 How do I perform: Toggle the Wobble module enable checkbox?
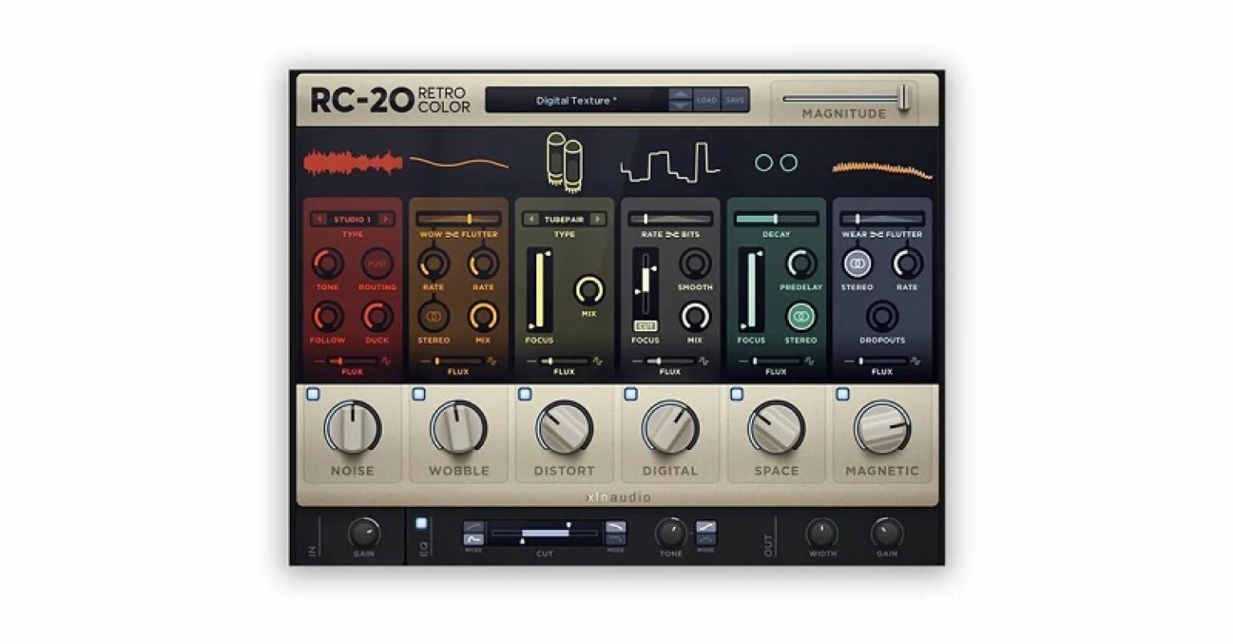point(419,395)
